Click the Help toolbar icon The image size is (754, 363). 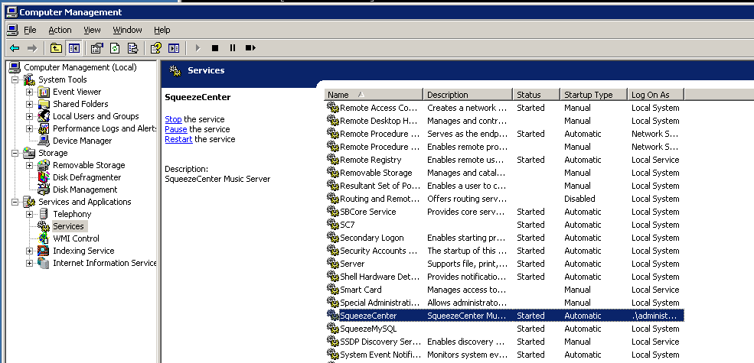tap(156, 48)
